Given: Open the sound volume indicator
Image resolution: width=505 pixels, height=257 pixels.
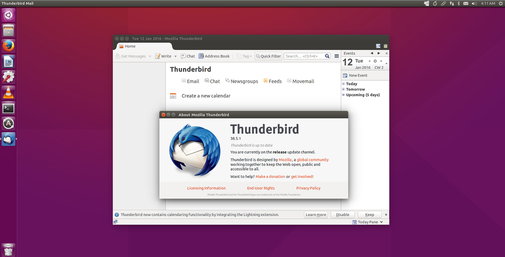Looking at the screenshot, I should click(x=474, y=3).
